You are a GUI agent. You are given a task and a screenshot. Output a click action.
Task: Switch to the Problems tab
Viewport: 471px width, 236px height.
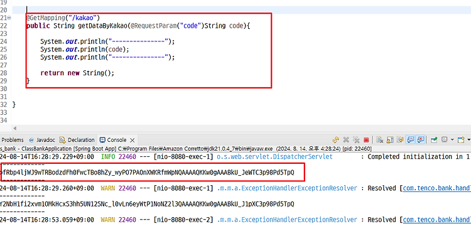13,140
